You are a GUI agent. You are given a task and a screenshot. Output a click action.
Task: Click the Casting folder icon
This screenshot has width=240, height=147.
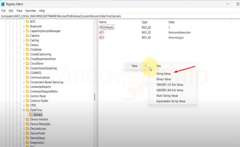[27, 40]
